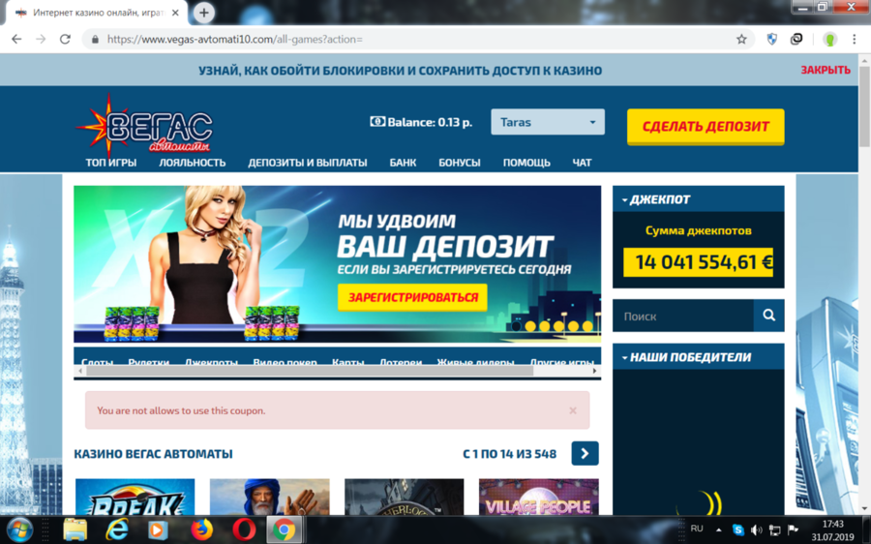The width and height of the screenshot is (871, 544).
Task: Open Firefox from the taskbar
Action: tap(201, 529)
